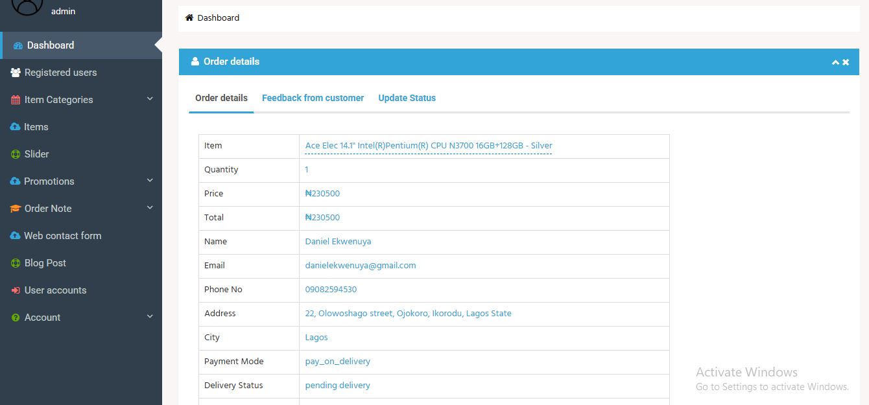Click phone number 09082594530
The image size is (869, 405).
click(x=331, y=290)
